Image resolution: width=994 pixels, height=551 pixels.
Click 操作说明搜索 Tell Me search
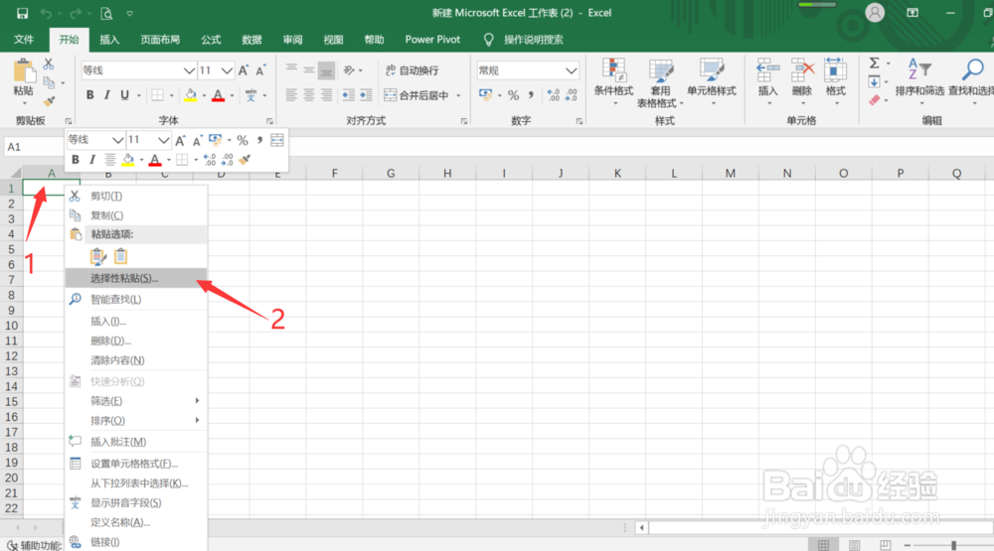click(x=533, y=40)
